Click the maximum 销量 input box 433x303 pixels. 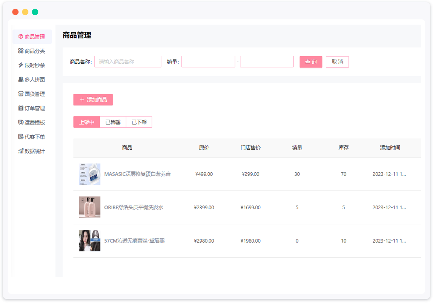tap(267, 62)
